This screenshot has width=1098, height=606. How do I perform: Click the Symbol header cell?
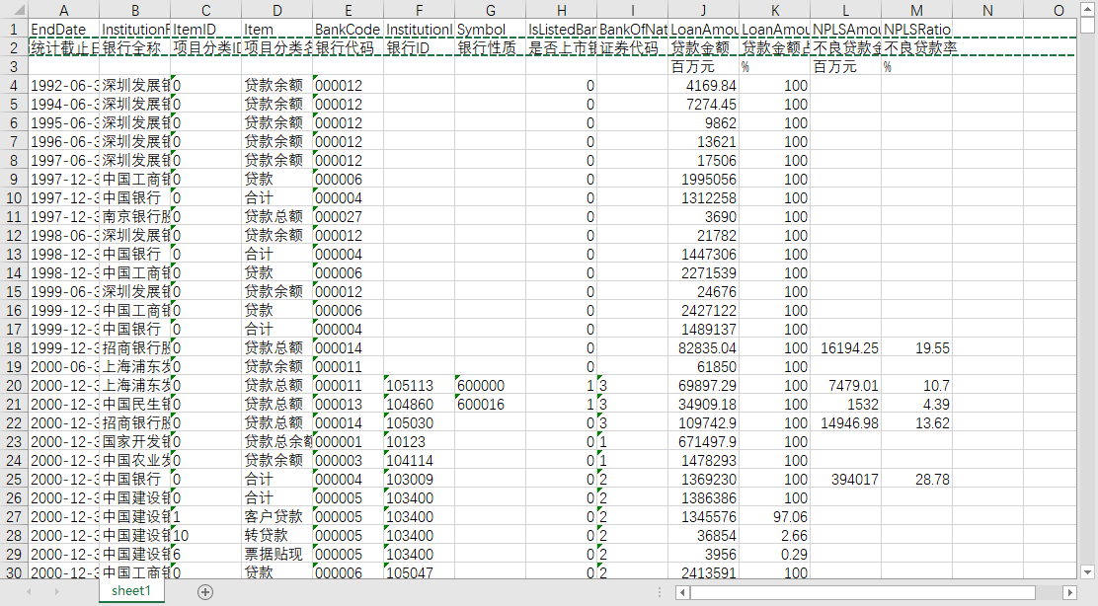click(490, 29)
